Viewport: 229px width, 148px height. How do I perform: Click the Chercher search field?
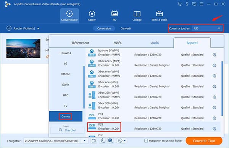tap(67, 130)
